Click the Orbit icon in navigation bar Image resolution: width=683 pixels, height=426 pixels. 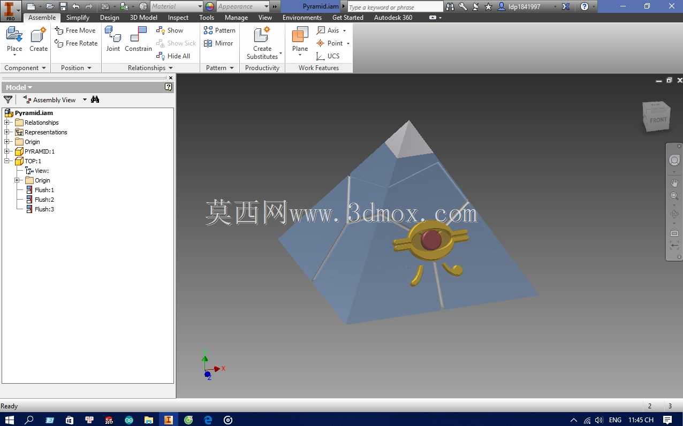click(x=674, y=214)
